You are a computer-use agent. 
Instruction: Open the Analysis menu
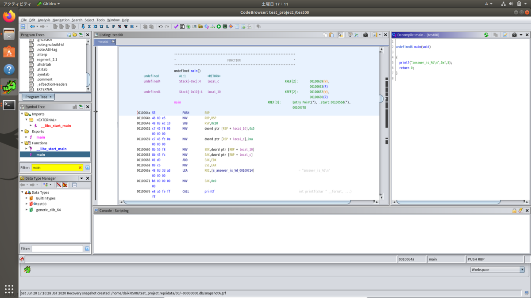pos(44,20)
